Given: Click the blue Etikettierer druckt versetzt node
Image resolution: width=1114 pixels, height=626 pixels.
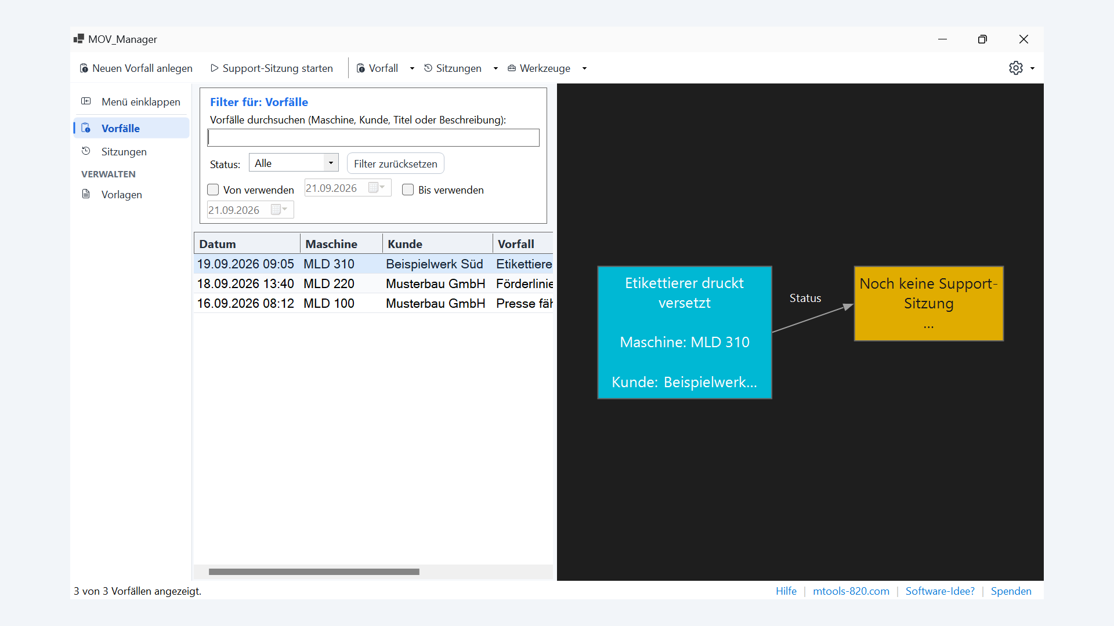Looking at the screenshot, I should tap(685, 333).
